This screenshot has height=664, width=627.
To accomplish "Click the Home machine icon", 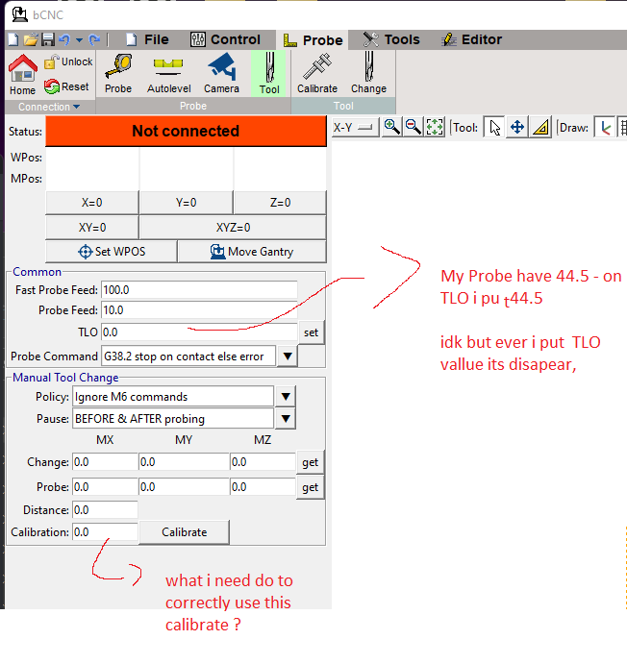I will click(23, 75).
